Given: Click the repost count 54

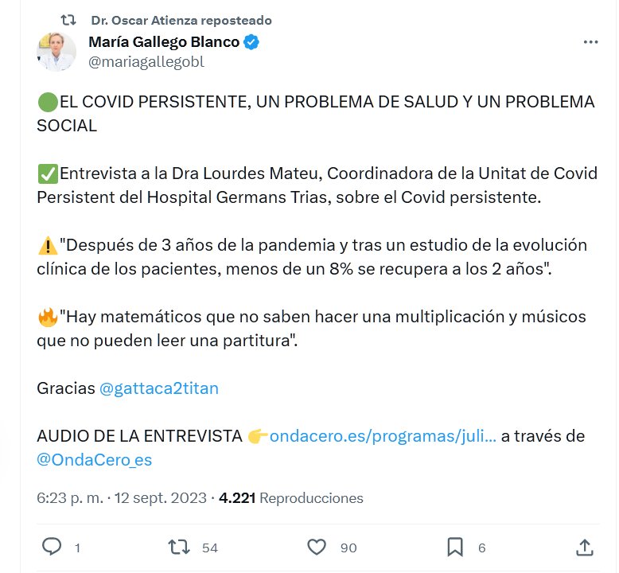Looking at the screenshot, I should coord(210,548).
